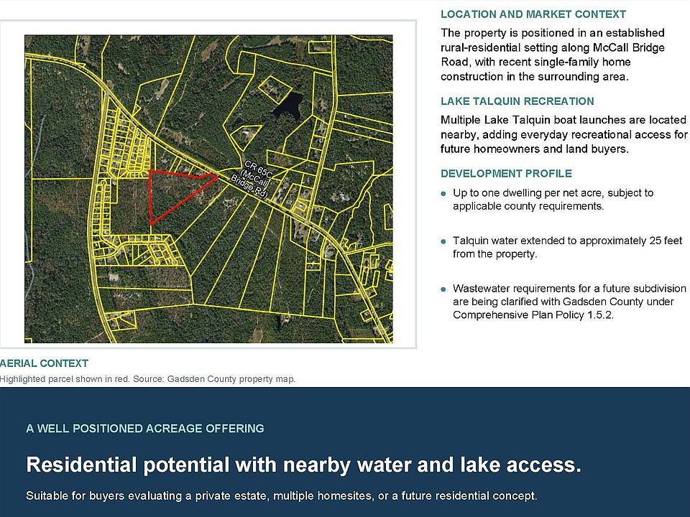Click the paragraph mentioning McCall Bridge Road
Screen dimensions: 690x517
tap(553, 55)
